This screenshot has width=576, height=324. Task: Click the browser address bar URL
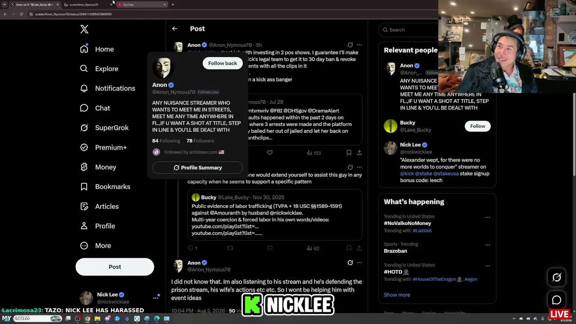[73, 14]
